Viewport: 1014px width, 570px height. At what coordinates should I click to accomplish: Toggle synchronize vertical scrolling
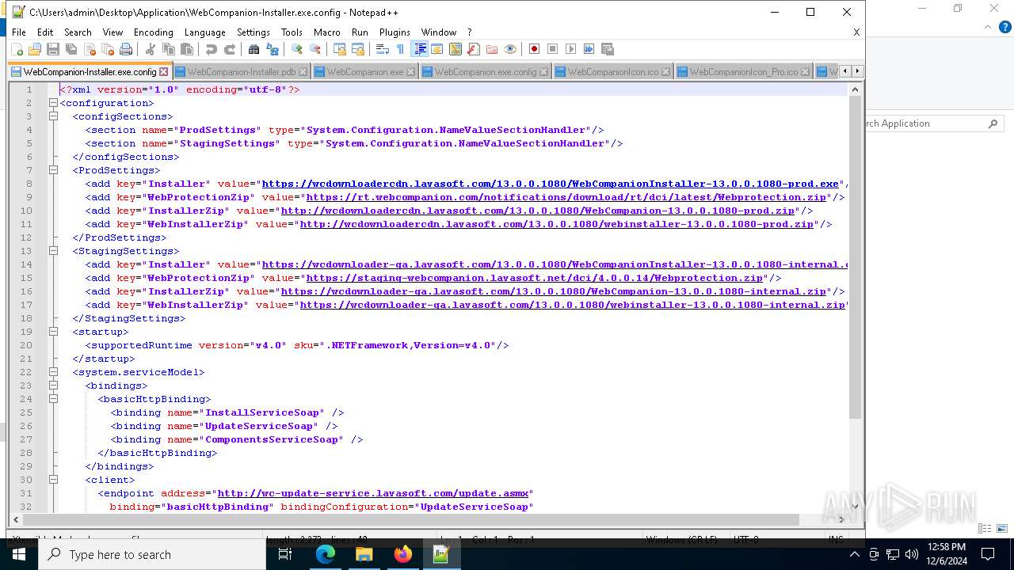(x=340, y=49)
